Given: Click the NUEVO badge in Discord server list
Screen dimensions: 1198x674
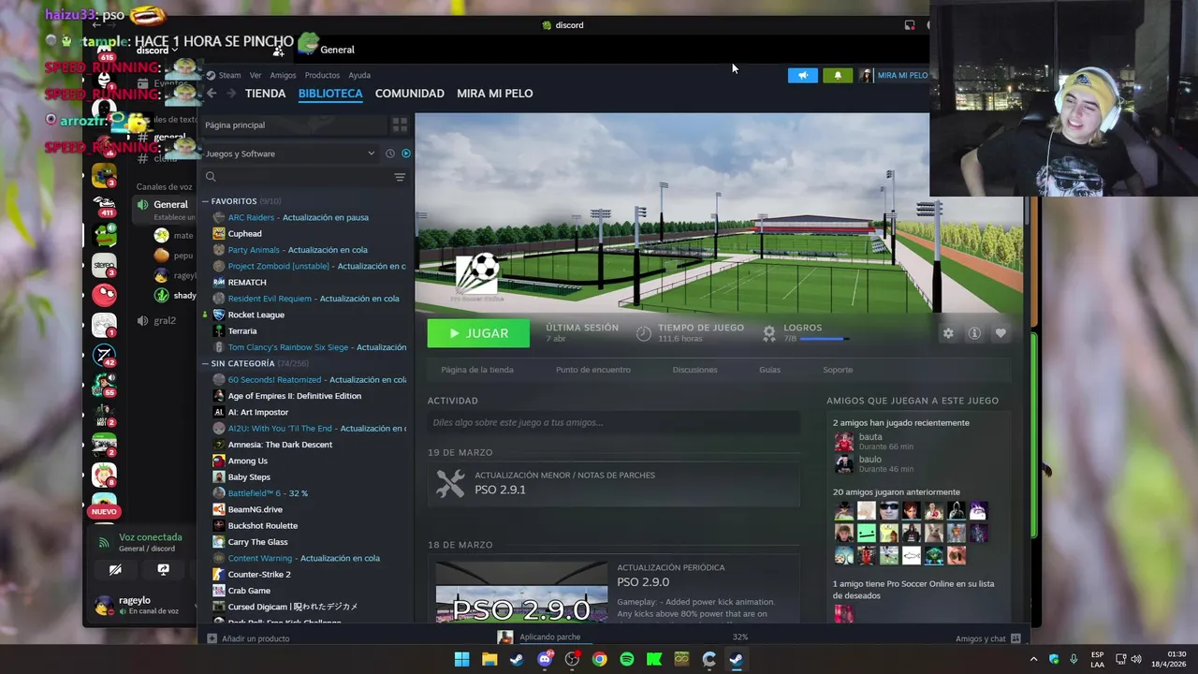Looking at the screenshot, I should point(104,512).
